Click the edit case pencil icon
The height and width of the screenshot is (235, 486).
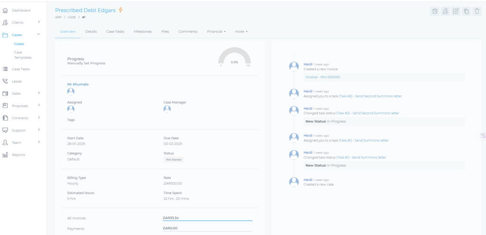pyautogui.click(x=456, y=11)
